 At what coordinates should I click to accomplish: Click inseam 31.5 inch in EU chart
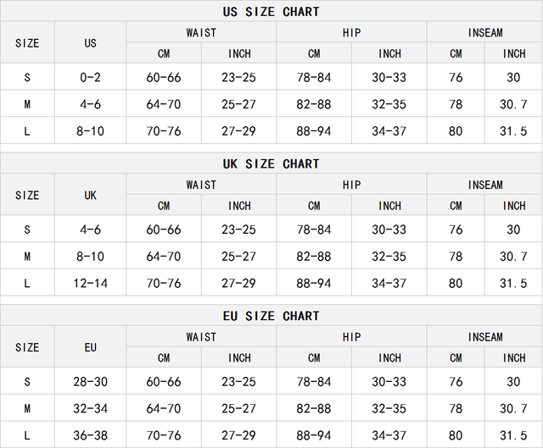(x=513, y=435)
